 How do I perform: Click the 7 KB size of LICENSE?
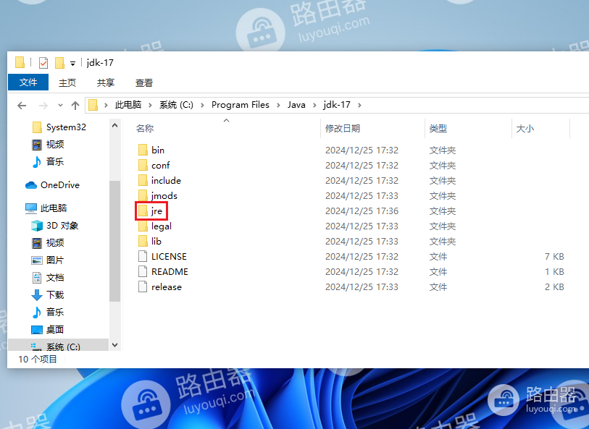[554, 257]
